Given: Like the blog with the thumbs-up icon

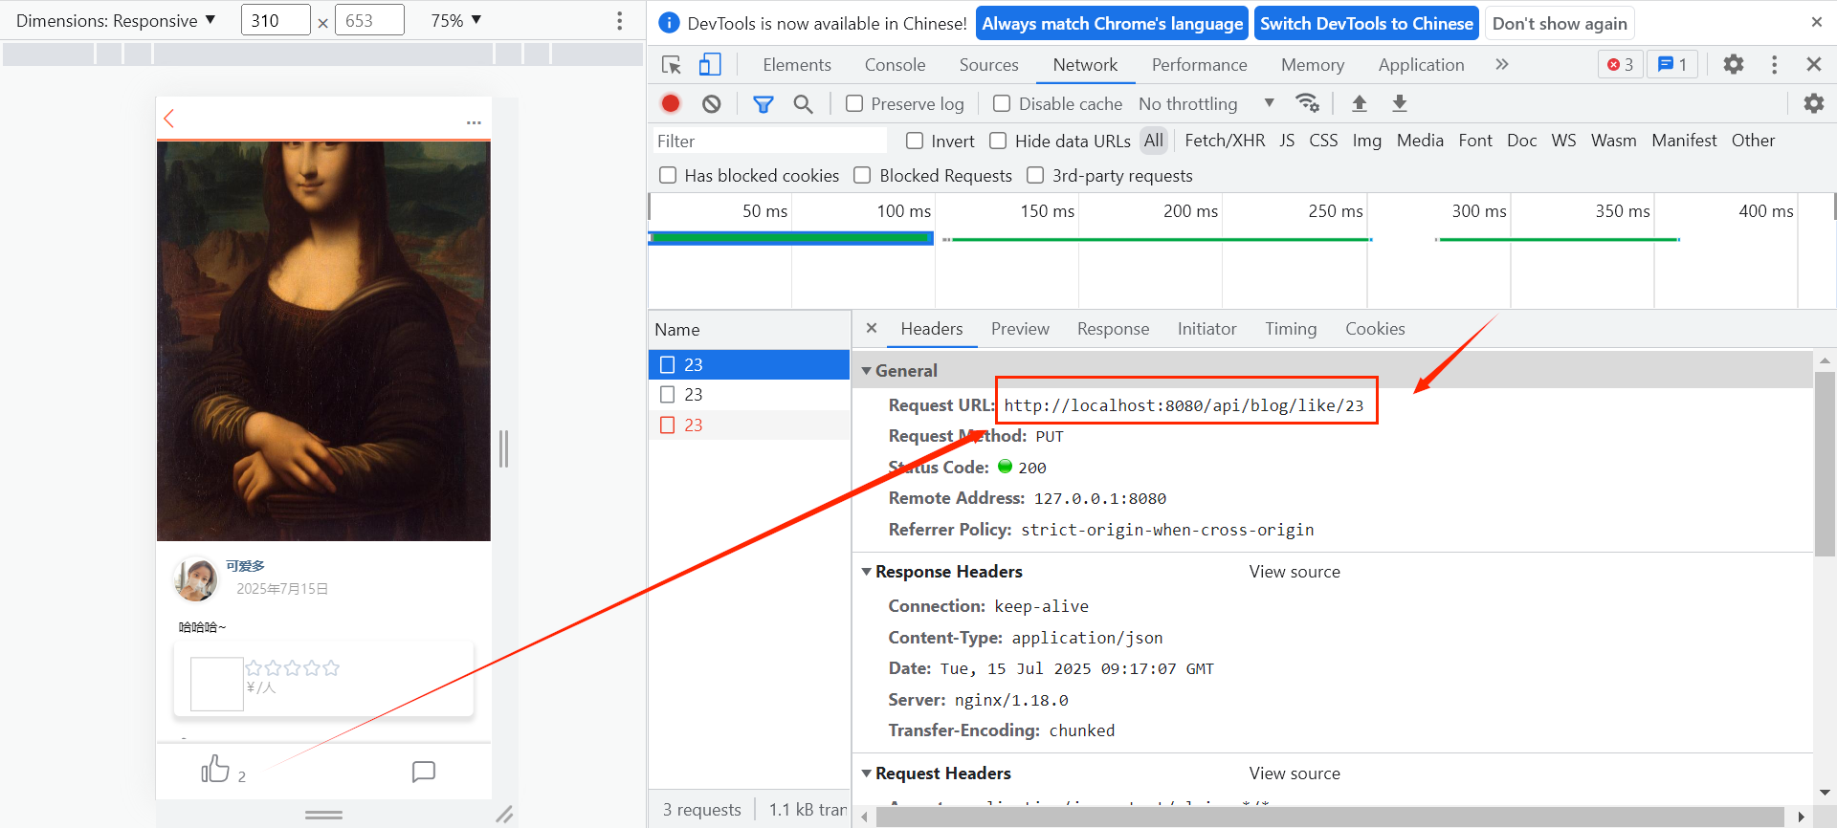Looking at the screenshot, I should (215, 768).
